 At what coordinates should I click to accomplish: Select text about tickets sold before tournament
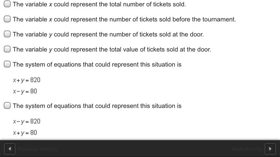coord(124,19)
